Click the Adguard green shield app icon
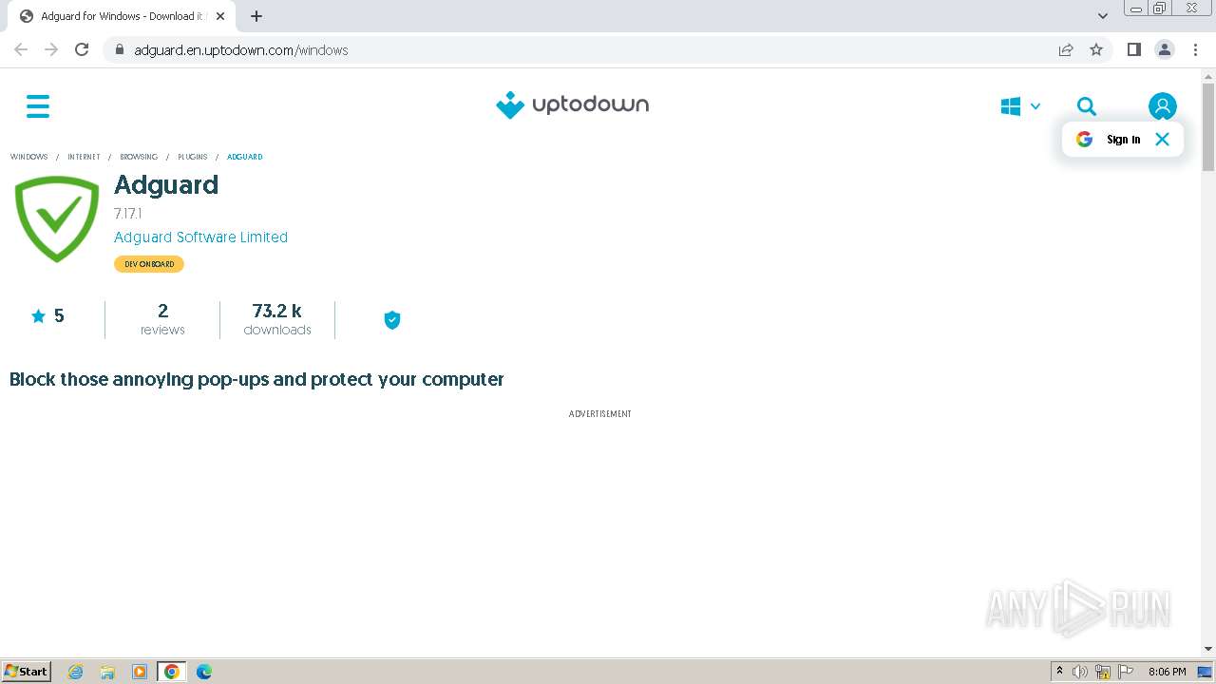Screen dimensions: 1216x684 click(x=57, y=218)
